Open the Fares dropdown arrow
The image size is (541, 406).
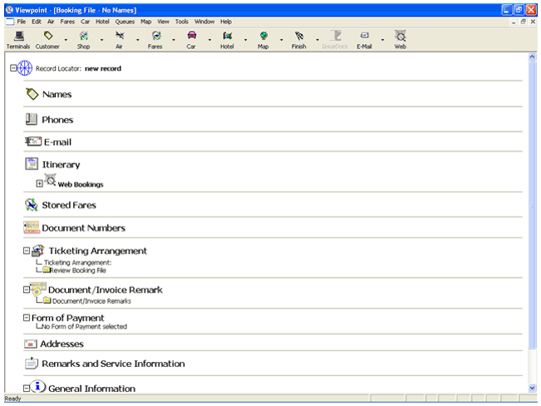pos(174,39)
